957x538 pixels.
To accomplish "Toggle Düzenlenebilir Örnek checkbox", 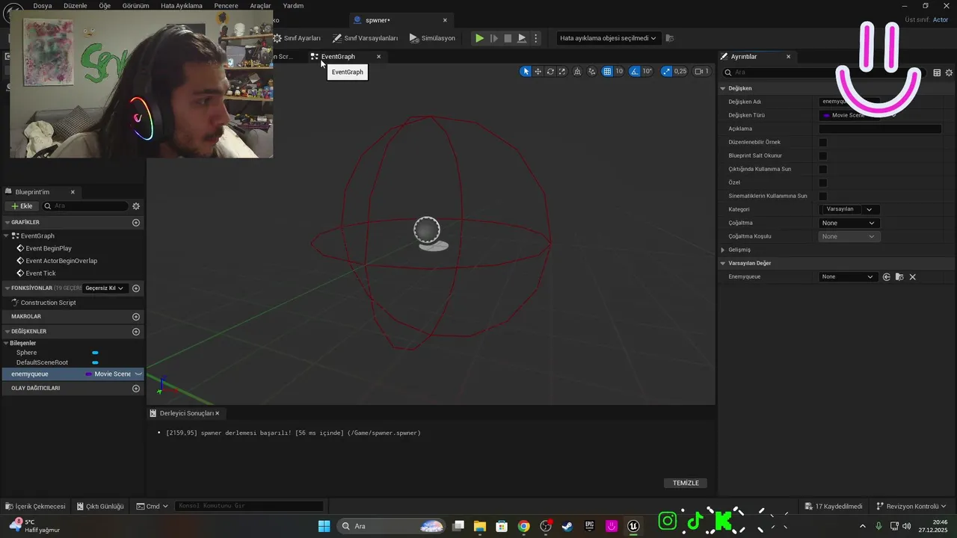I will 823,142.
